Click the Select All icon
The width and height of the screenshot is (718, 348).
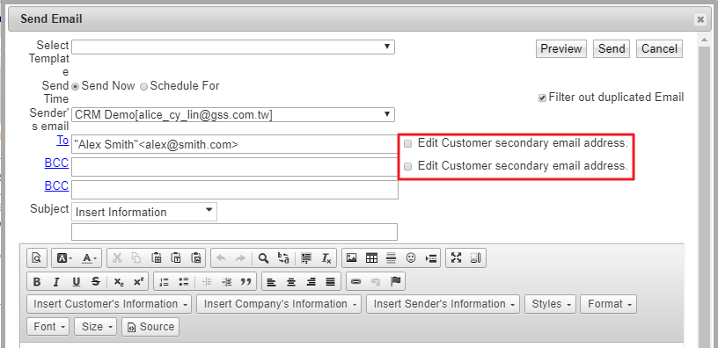pos(306,258)
